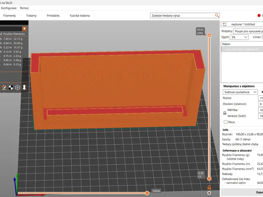Image resolution: width=263 pixels, height=197 pixels.
Task: Open the Konfigurace menu
Action: pyautogui.click(x=9, y=8)
